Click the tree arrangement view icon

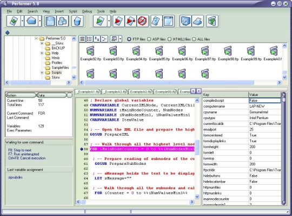coord(104,39)
